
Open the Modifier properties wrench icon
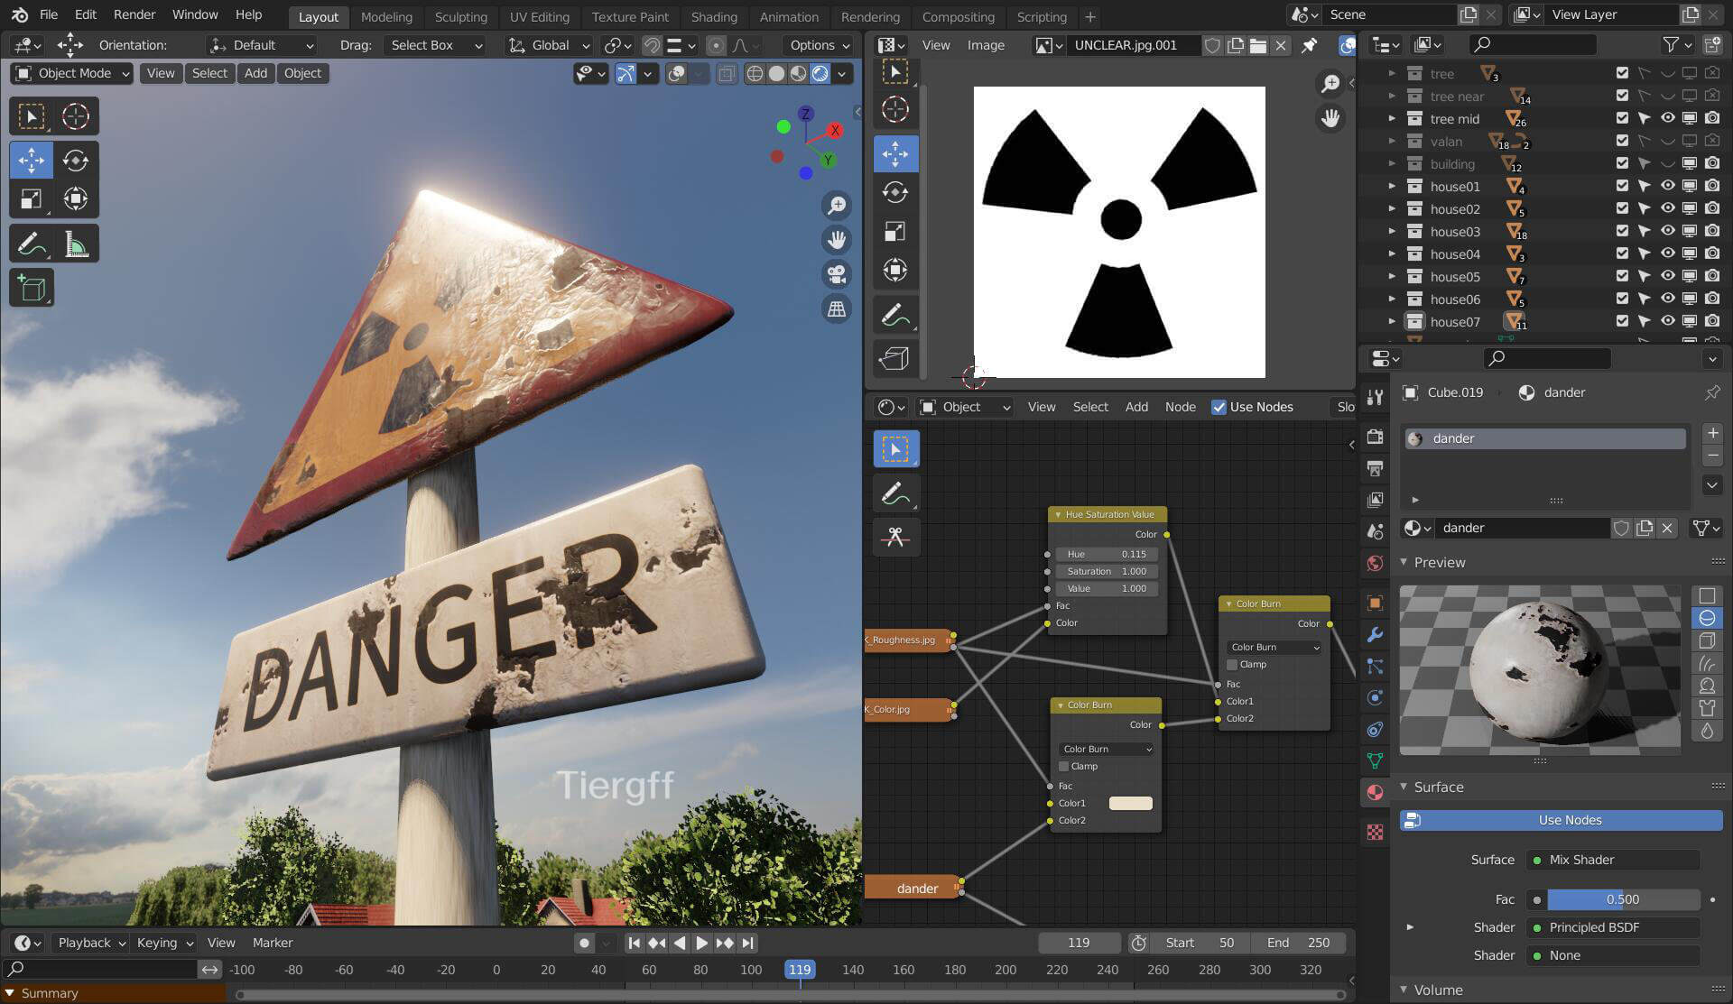(x=1375, y=635)
